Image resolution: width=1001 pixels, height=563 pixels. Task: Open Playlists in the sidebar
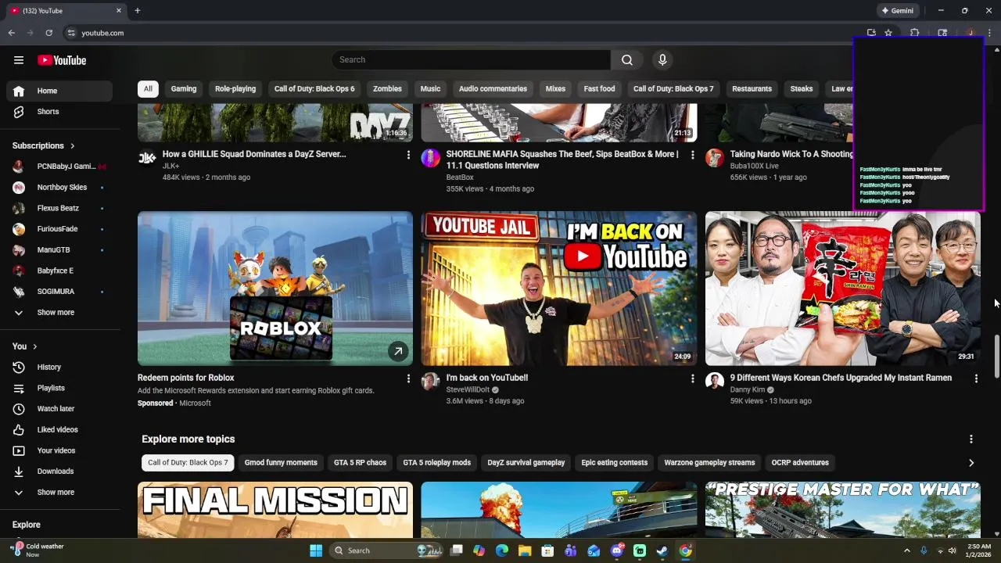59,388
